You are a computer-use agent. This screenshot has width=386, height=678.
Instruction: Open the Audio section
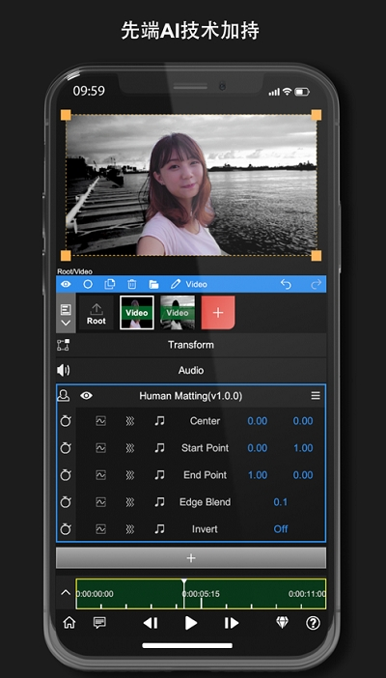click(x=191, y=371)
